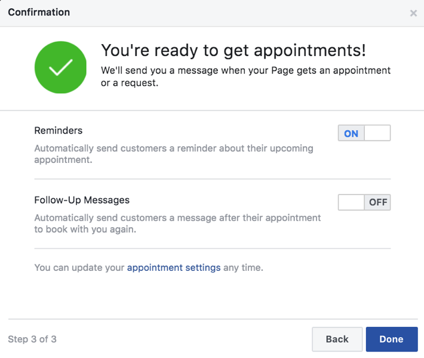
Task: Click the white knob of the Reminders switch
Action: [377, 133]
